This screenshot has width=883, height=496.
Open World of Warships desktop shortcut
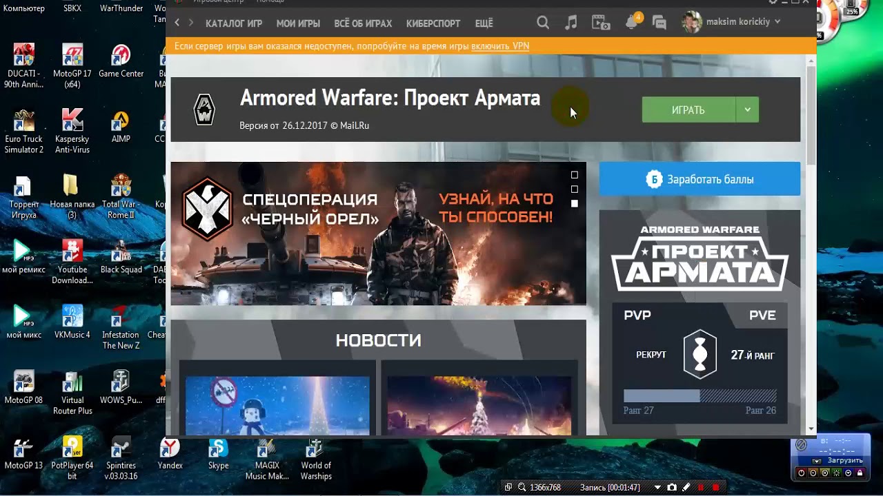point(316,459)
